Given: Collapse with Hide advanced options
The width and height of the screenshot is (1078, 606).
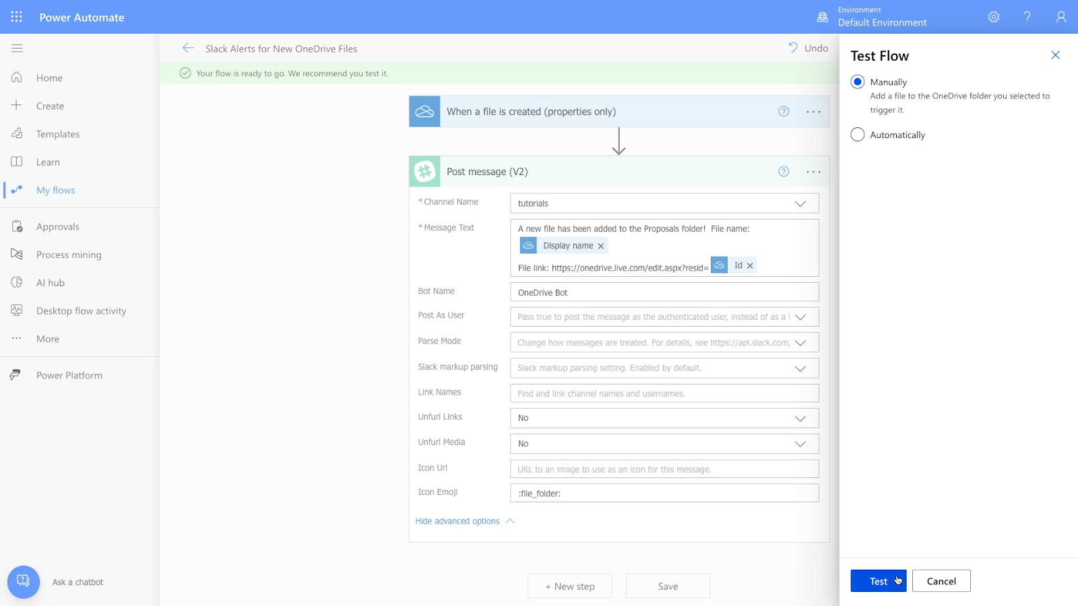Looking at the screenshot, I should pyautogui.click(x=465, y=521).
